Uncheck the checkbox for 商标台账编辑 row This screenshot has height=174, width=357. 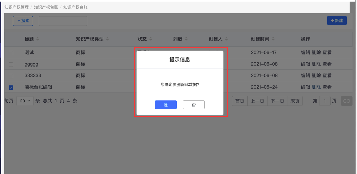pos(11,87)
